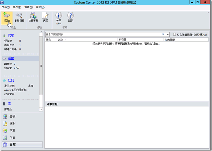This screenshot has height=151, width=212.
Task: Click the 可进行升级 count row
Action: click(x=12, y=49)
